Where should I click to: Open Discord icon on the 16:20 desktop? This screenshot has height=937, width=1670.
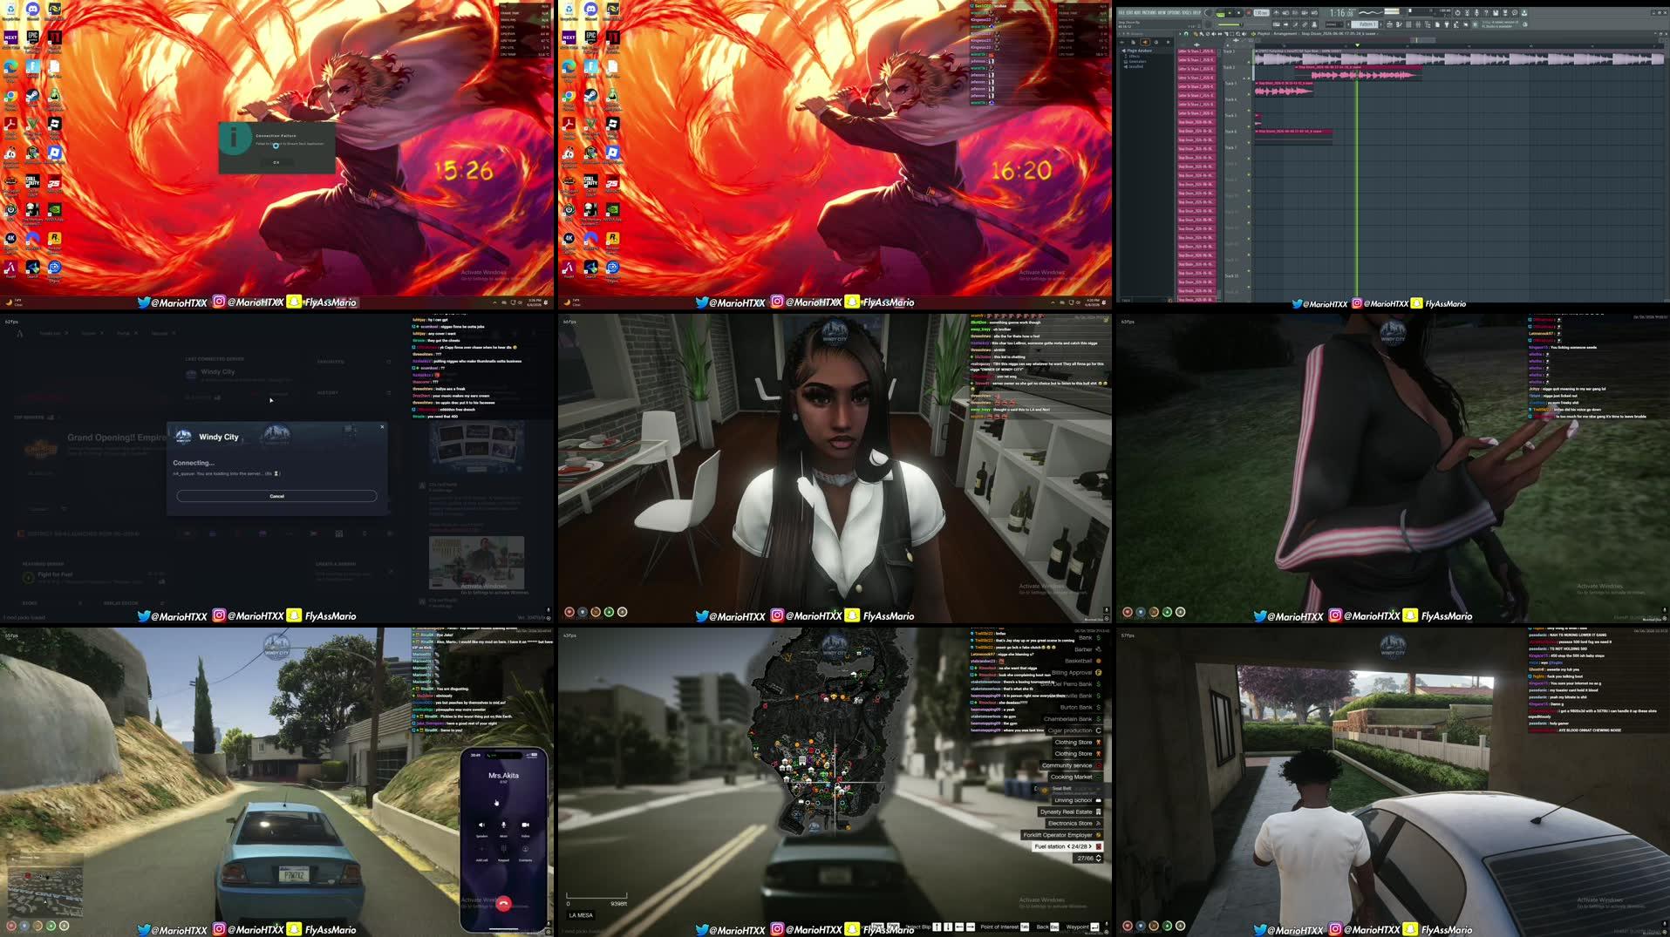590,10
